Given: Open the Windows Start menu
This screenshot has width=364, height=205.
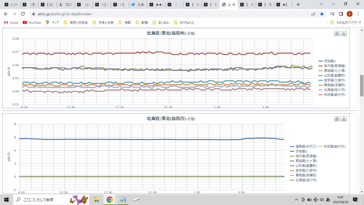Looking at the screenshot, I should pos(6,200).
